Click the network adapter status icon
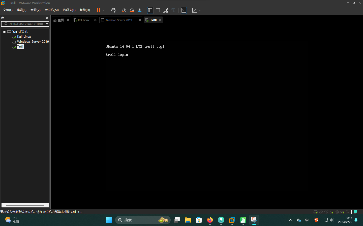 [x=331, y=212]
